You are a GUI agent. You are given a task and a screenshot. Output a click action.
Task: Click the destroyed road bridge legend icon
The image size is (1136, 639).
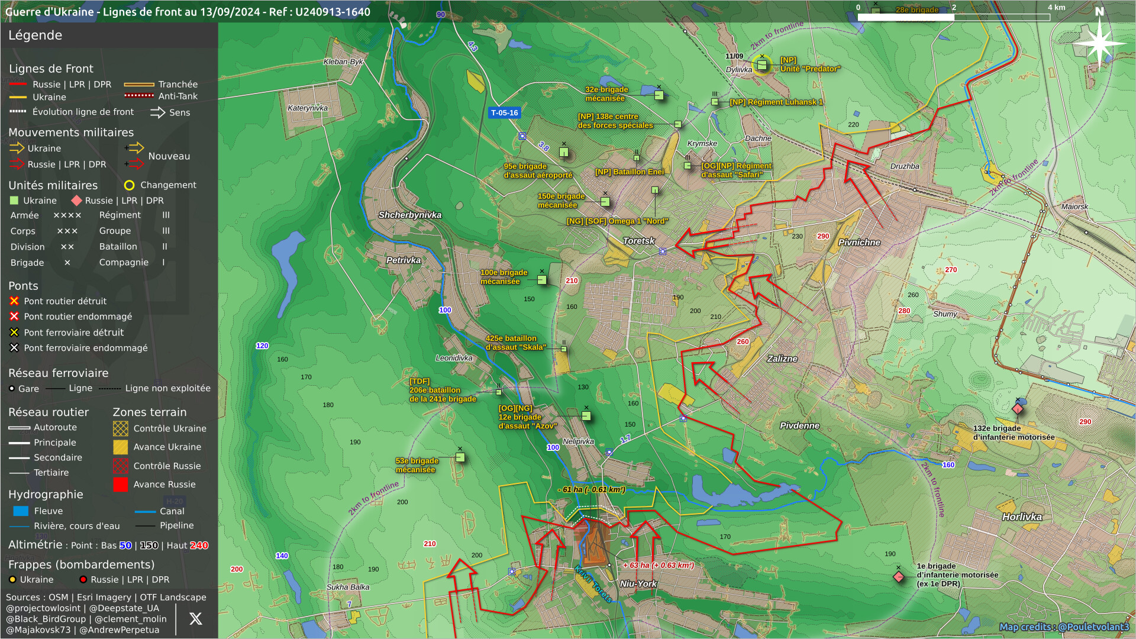pyautogui.click(x=14, y=301)
